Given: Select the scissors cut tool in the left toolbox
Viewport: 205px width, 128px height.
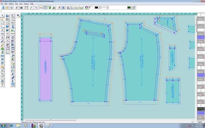Looking at the screenshot, I should 2,74.
